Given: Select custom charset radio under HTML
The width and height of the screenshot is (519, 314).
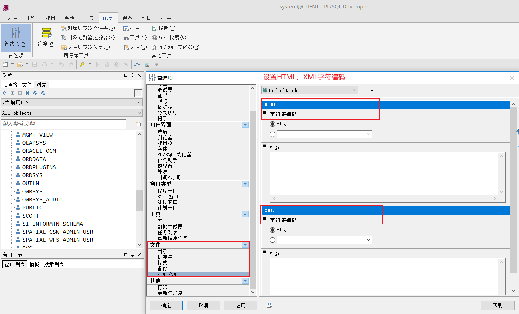Looking at the screenshot, I should tap(273, 134).
